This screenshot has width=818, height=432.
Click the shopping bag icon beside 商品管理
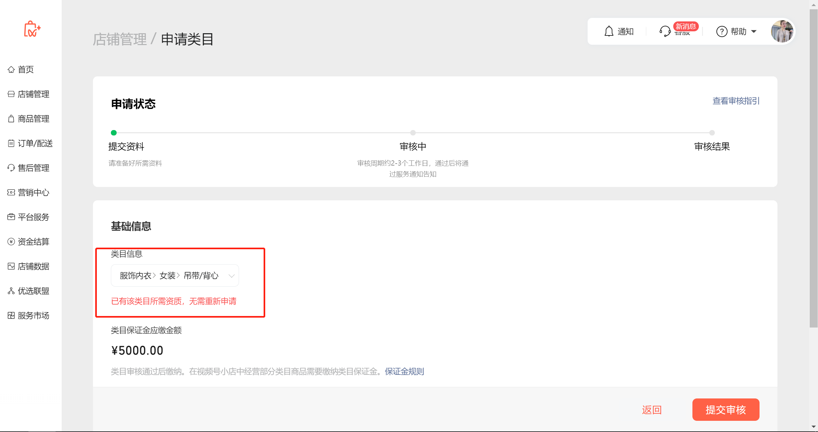point(11,119)
